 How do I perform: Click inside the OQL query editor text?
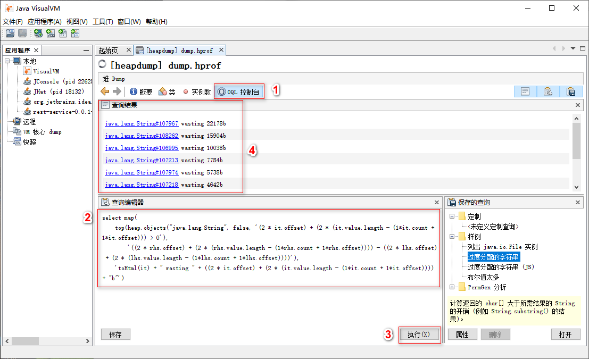click(x=269, y=248)
